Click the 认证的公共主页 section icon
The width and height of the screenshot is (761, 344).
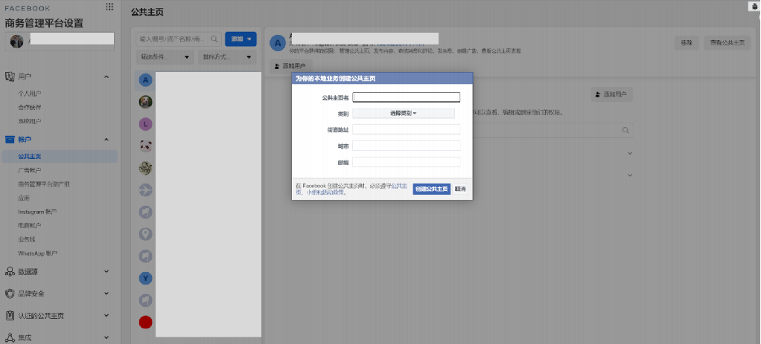click(10, 316)
